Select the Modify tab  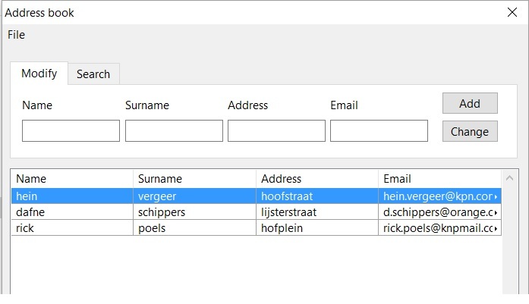point(39,73)
